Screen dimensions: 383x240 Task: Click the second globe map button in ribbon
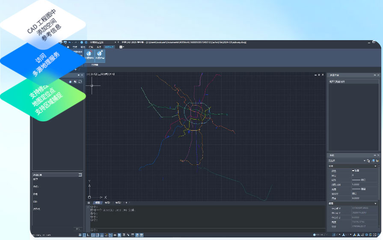tap(100, 54)
